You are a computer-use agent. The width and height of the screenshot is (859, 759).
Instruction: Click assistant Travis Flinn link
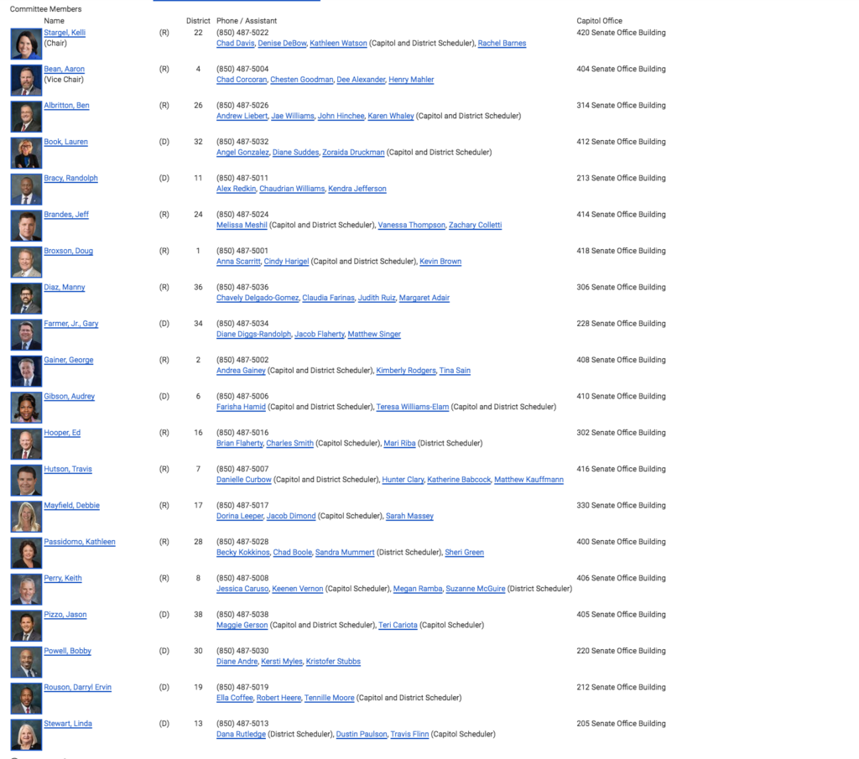pos(409,735)
